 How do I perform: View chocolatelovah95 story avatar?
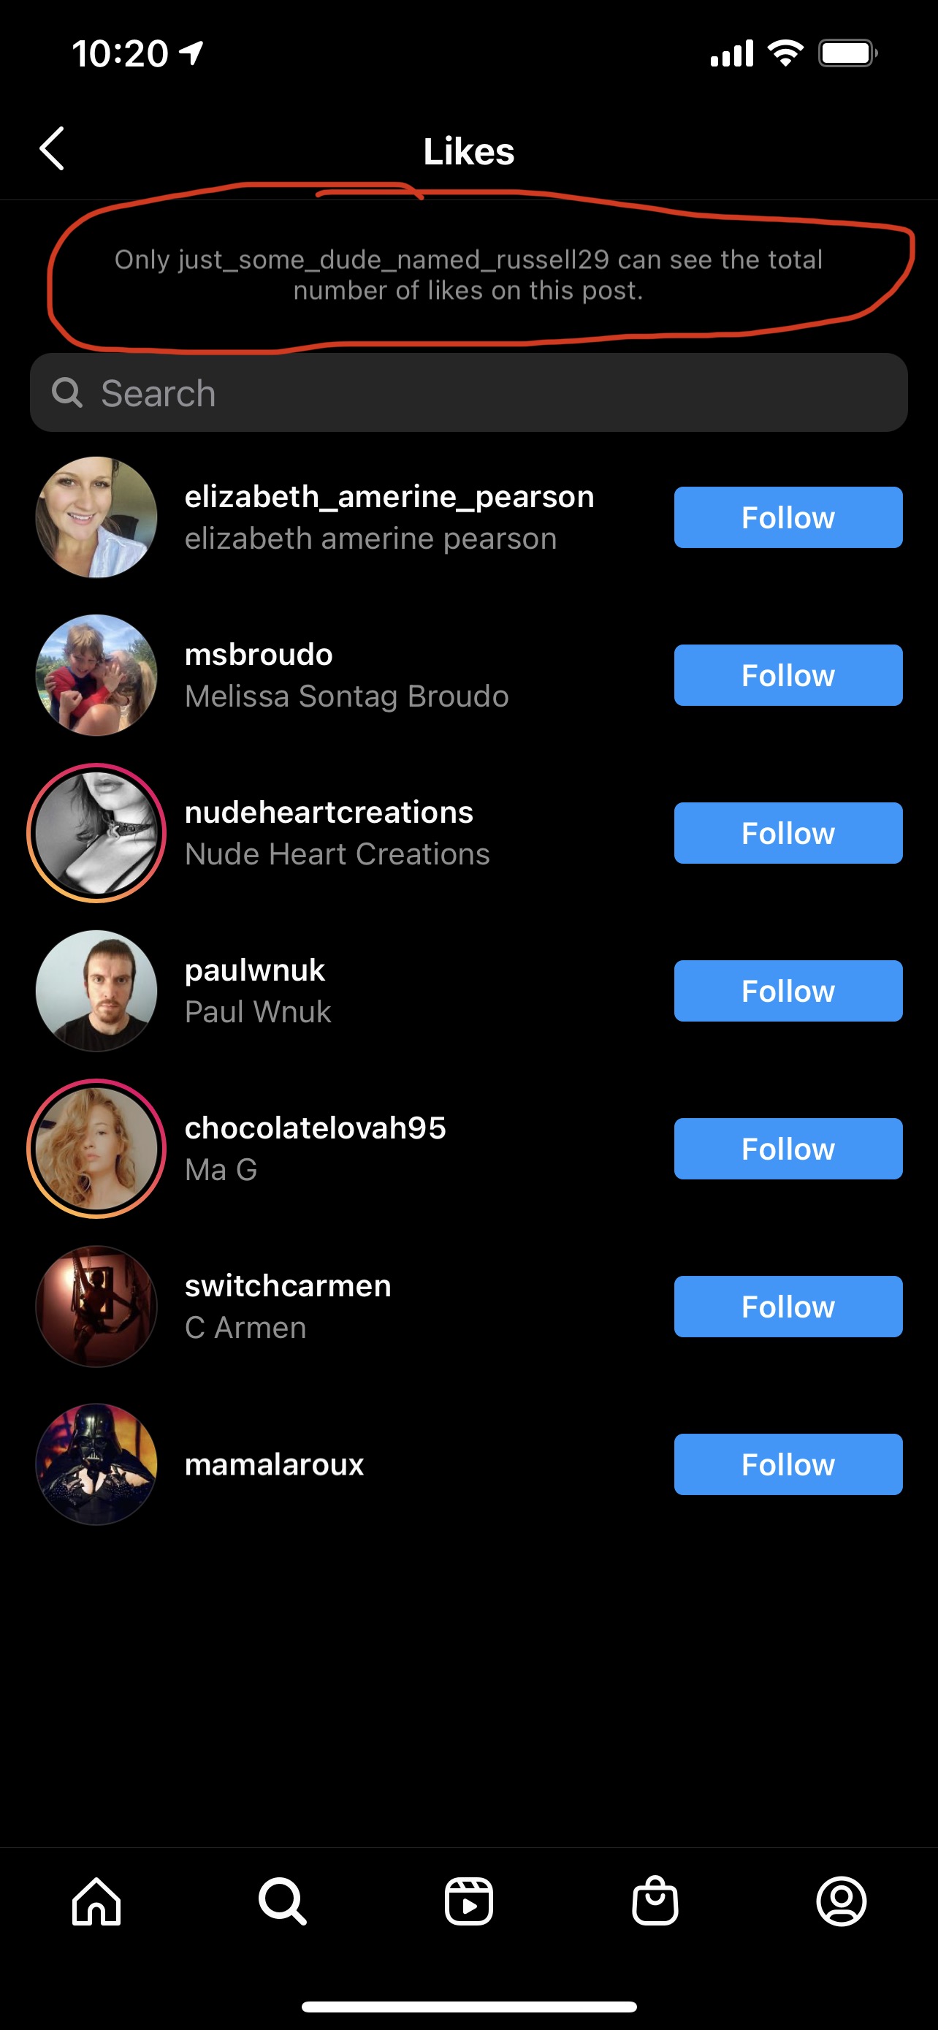(x=96, y=1149)
